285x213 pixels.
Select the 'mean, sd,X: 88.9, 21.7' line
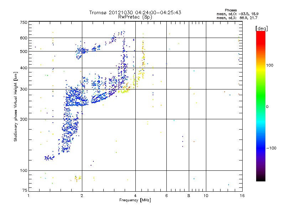pyautogui.click(x=237, y=18)
